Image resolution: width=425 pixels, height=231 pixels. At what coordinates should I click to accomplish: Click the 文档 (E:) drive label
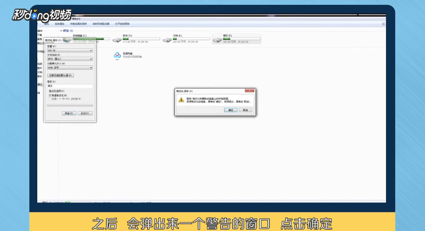[x=178, y=36]
